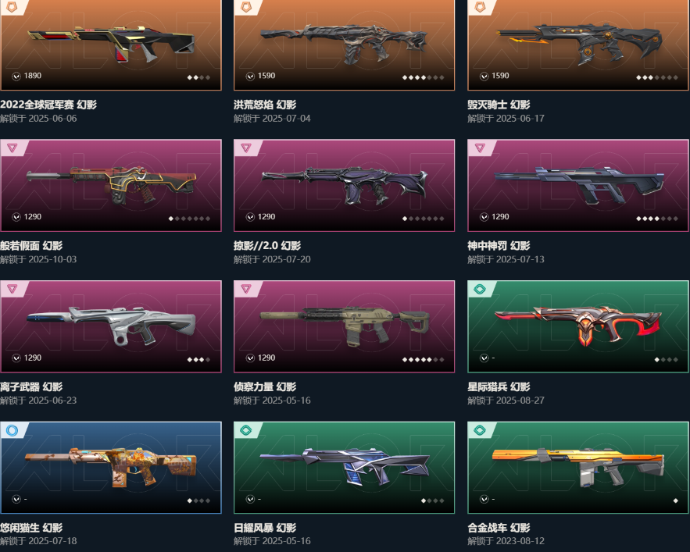
Task: Select the 洪荒怒焰 幻影 skin thumbnail
Action: [x=344, y=45]
